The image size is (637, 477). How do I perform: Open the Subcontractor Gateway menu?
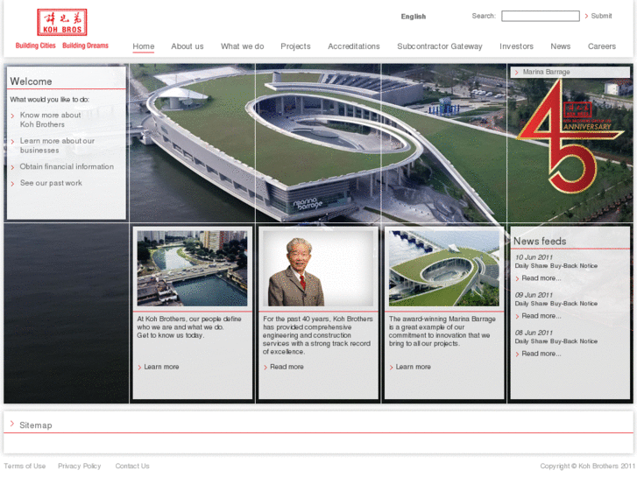(440, 46)
